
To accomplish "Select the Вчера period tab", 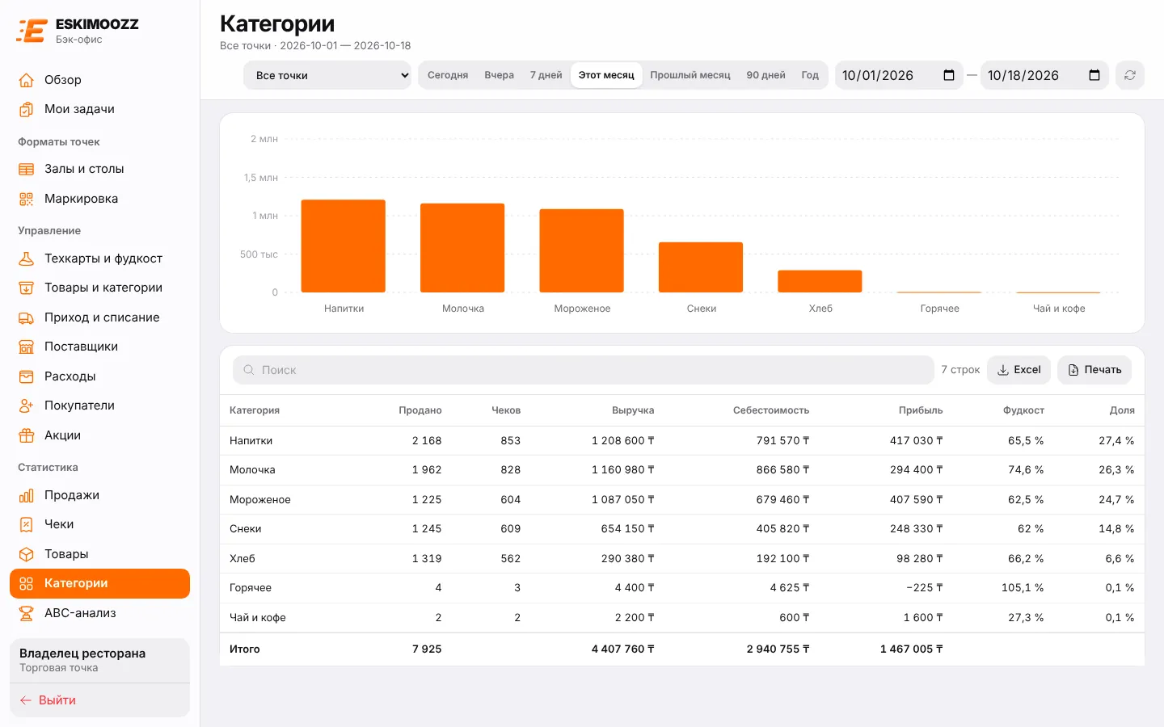I will 500,75.
